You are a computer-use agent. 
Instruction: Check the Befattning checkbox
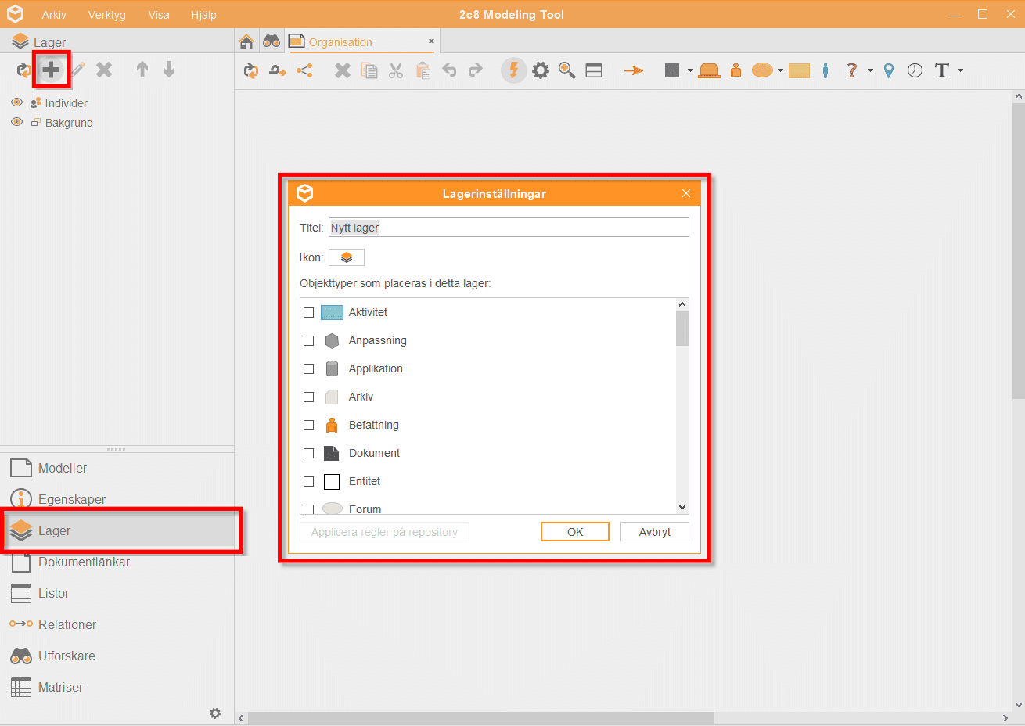(308, 425)
